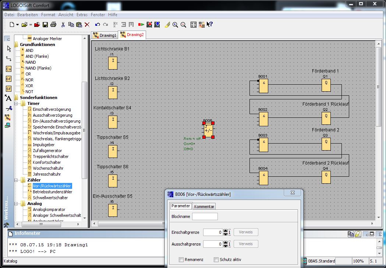Image resolution: width=386 pixels, height=268 pixels.
Task: Enable the Remanenz checkbox
Action: tap(181, 260)
